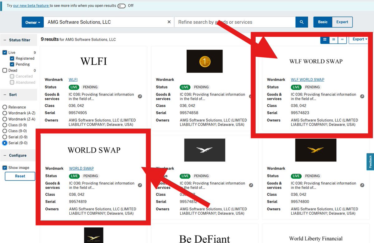This screenshot has height=243, width=374.
Task: Select the Relevance sort option
Action: (x=5, y=107)
